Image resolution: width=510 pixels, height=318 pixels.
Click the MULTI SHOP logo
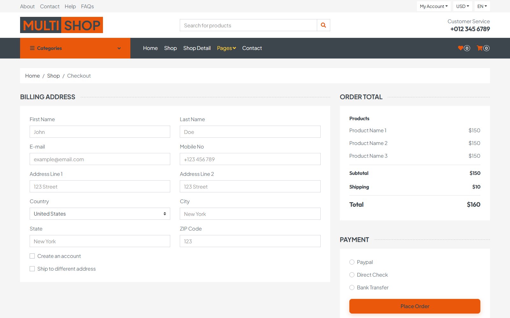(62, 25)
